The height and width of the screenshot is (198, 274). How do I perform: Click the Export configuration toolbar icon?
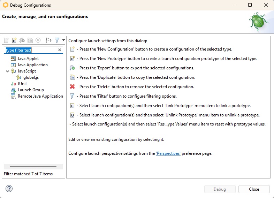click(22, 40)
